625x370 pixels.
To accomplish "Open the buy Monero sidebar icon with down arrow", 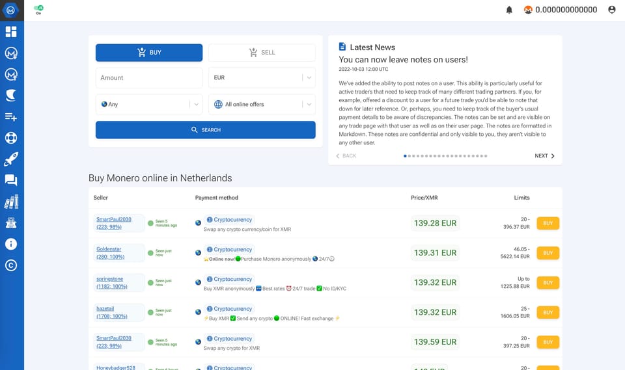I will (x=11, y=53).
